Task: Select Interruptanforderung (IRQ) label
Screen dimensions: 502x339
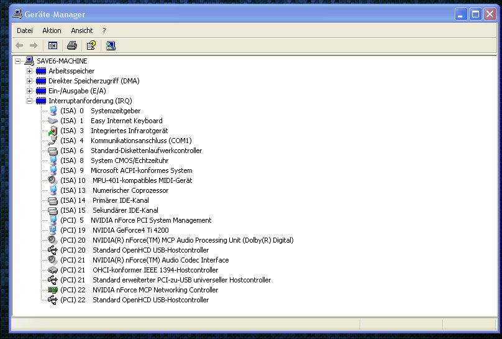Action: click(90, 101)
